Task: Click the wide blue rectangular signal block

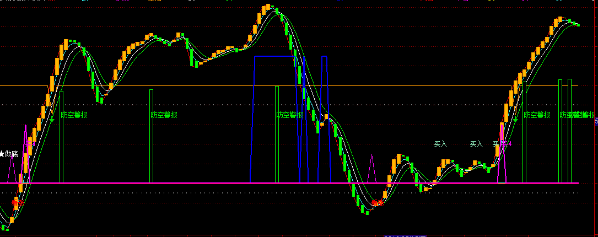Action: [273, 118]
